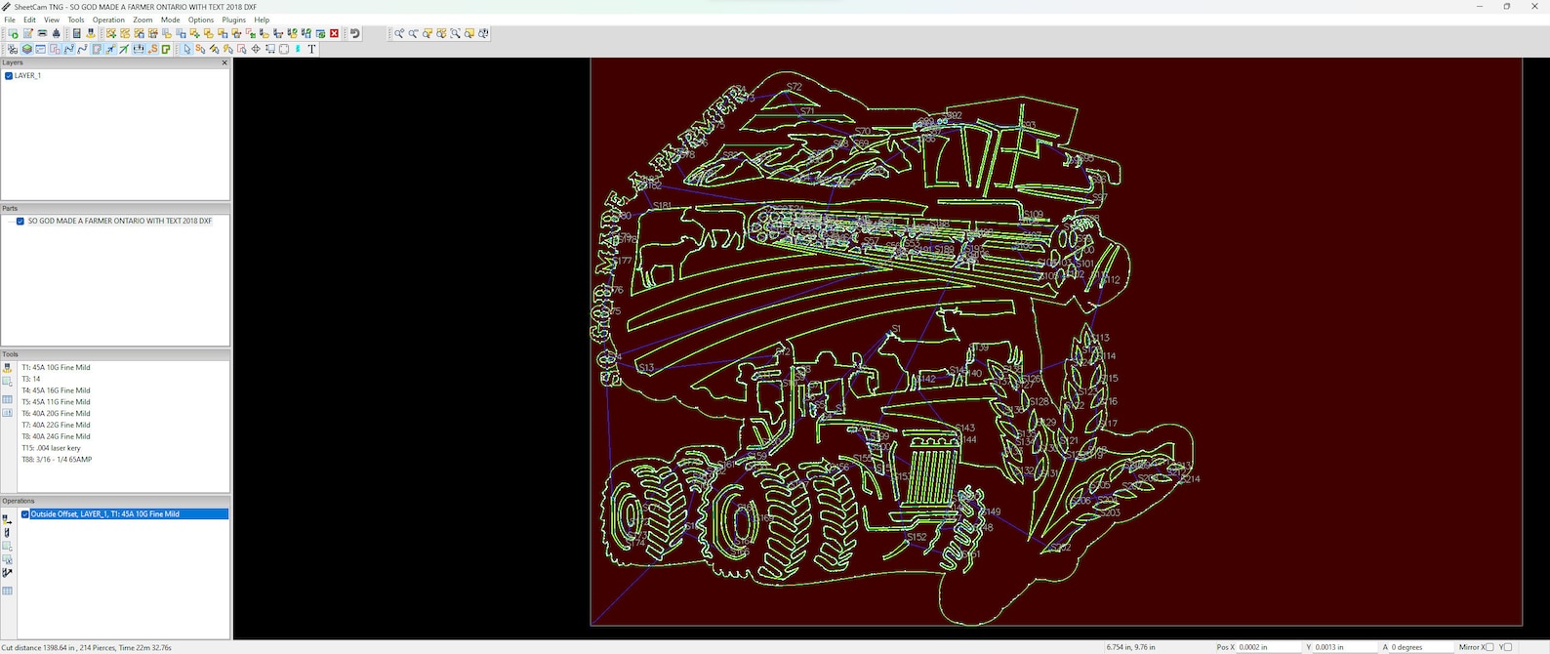Select the arrow pointer selection tool
This screenshot has height=654, width=1550.
[x=186, y=49]
